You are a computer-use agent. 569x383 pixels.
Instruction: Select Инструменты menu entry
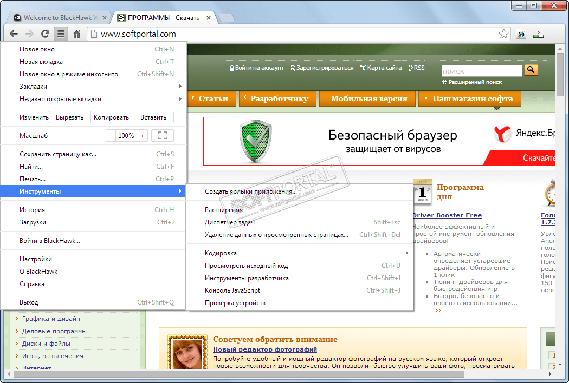(x=93, y=191)
